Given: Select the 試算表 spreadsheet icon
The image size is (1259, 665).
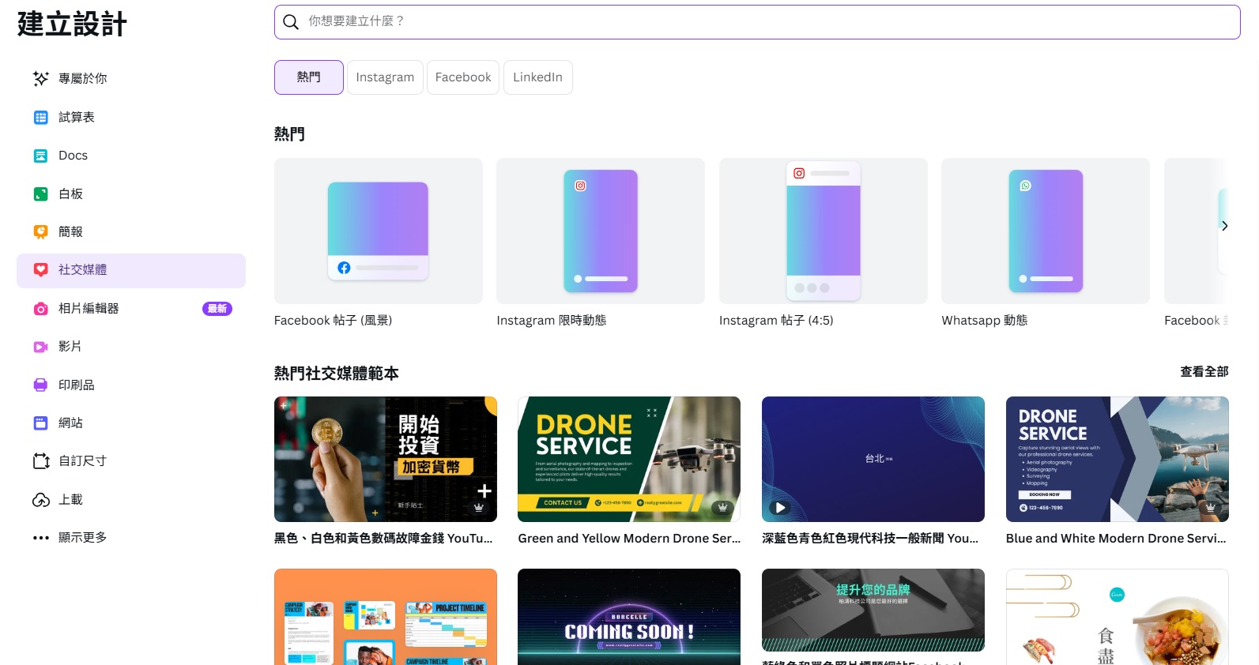Looking at the screenshot, I should coord(41,117).
